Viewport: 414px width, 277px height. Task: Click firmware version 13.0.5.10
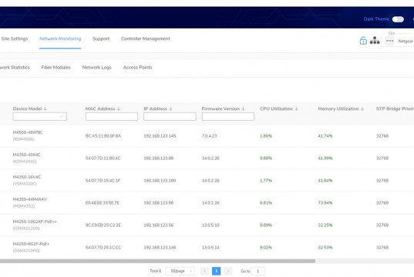tap(210, 225)
